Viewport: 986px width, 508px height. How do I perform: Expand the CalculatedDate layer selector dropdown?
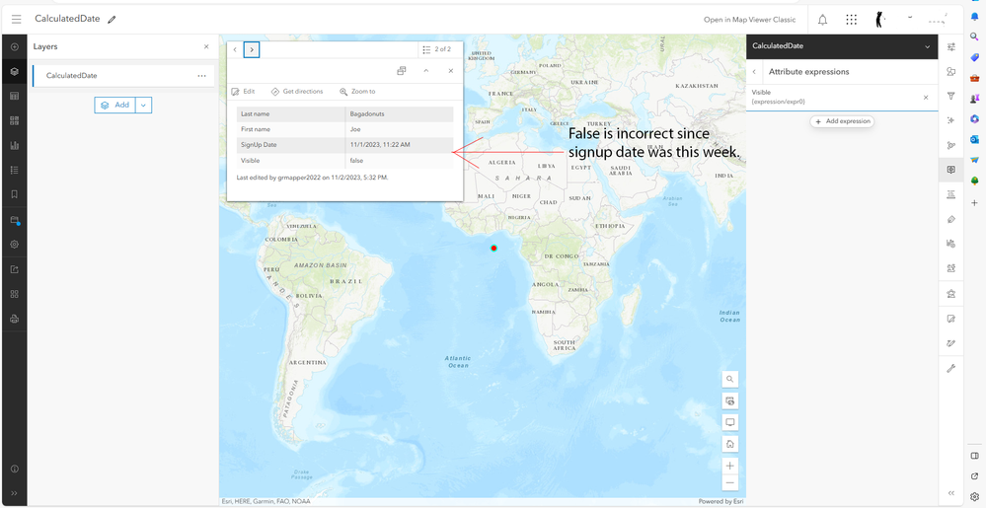point(927,46)
